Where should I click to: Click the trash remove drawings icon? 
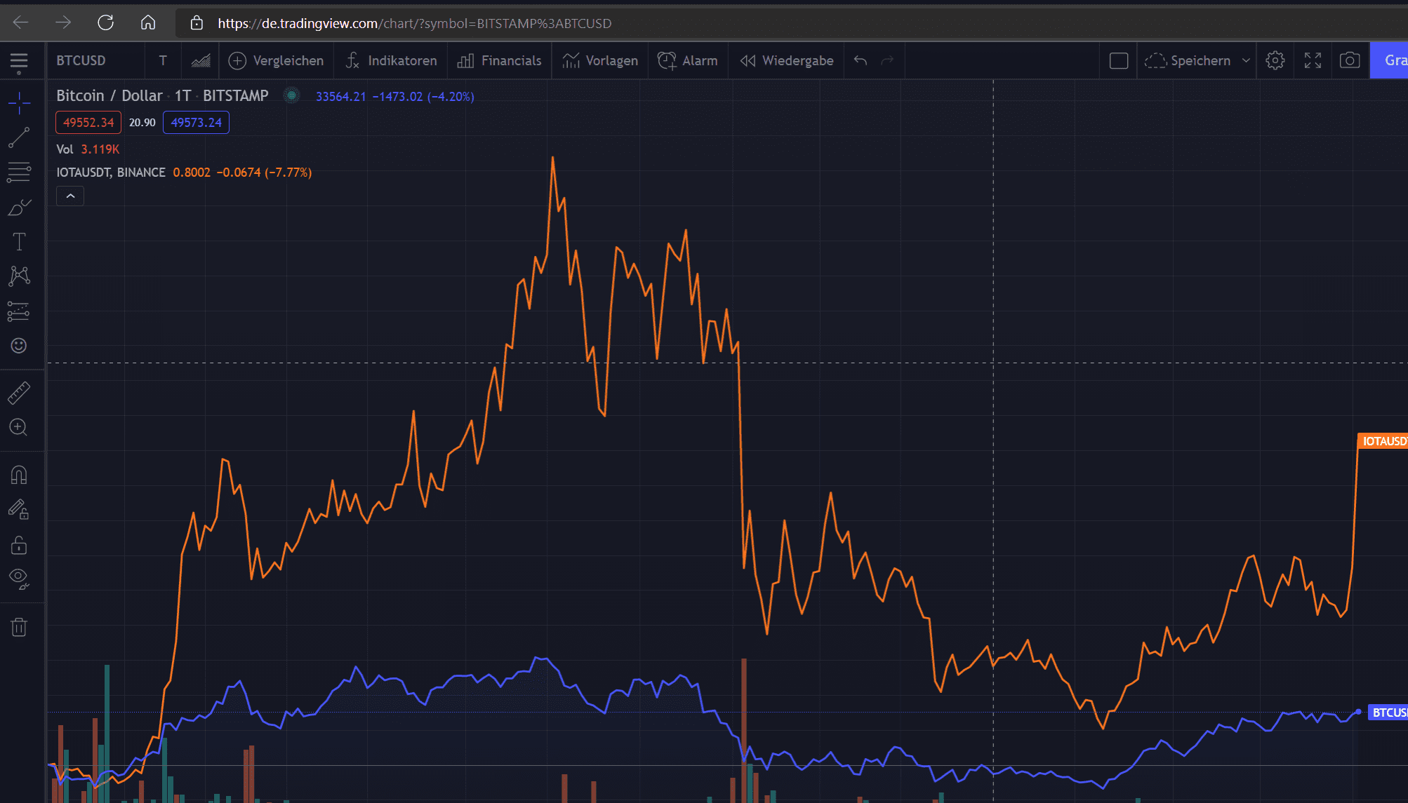click(19, 627)
